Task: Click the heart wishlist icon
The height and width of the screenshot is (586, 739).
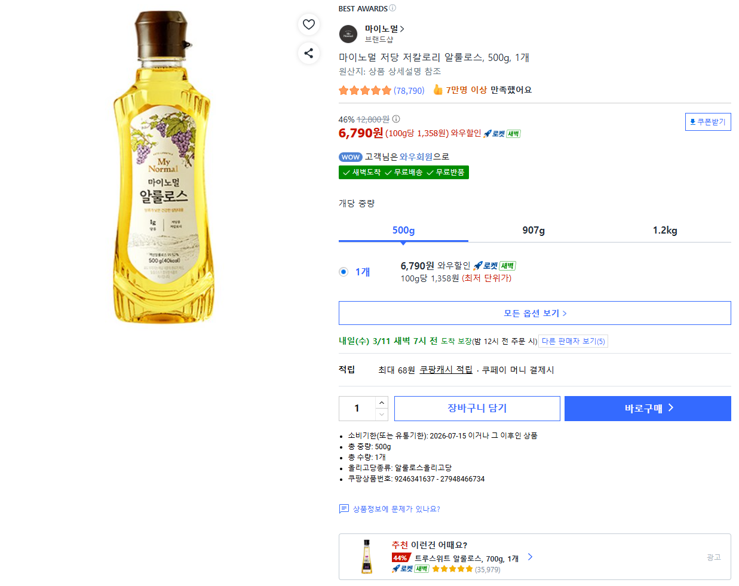Action: click(308, 24)
